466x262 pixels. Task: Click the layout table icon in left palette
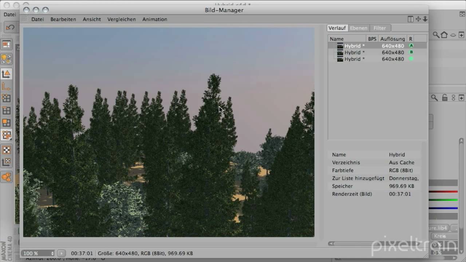pos(7,45)
